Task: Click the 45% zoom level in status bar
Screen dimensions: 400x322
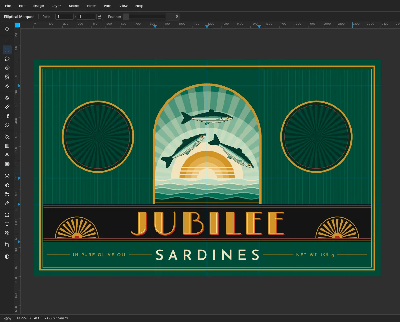Action: coord(7,318)
